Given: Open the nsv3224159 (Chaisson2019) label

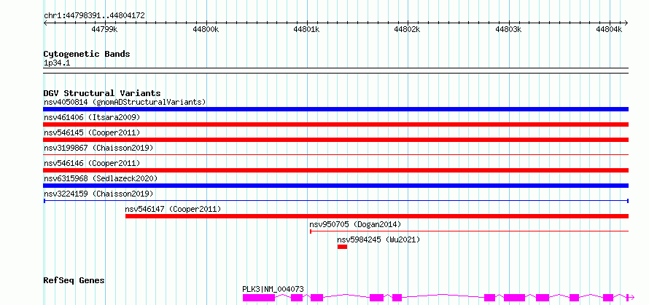Looking at the screenshot, I should [98, 194].
